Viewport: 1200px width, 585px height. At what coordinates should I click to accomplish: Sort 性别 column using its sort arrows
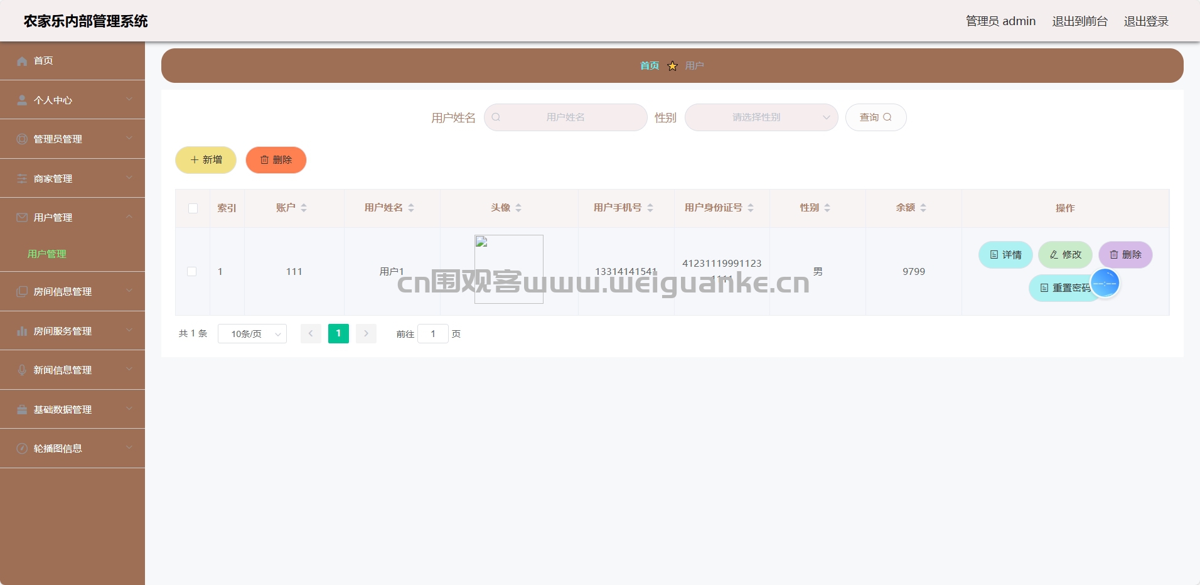(827, 208)
